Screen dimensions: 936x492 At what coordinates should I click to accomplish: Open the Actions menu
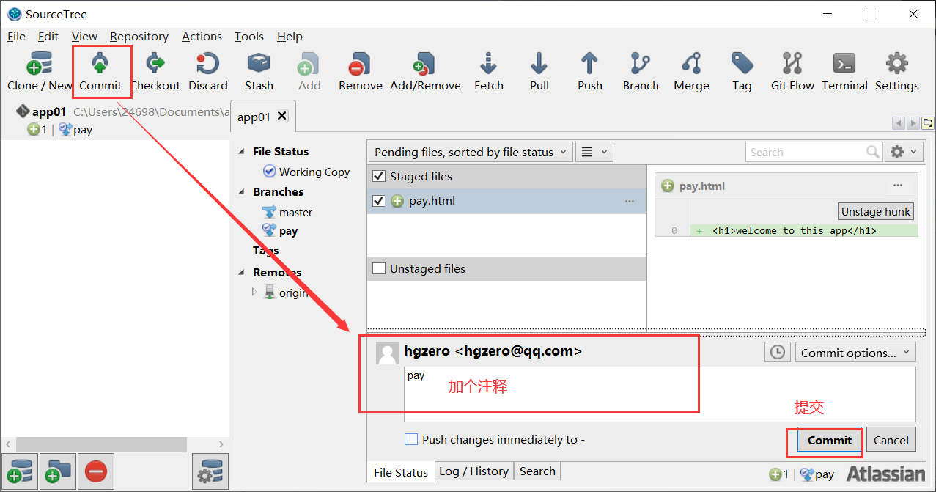202,36
